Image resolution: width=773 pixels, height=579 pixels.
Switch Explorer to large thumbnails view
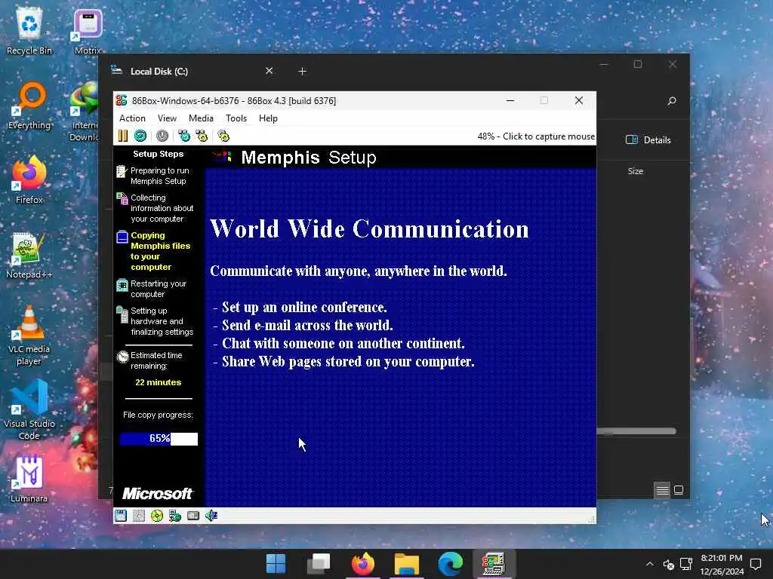pyautogui.click(x=679, y=490)
